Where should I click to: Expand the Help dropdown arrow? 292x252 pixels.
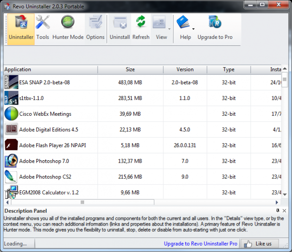193,29
